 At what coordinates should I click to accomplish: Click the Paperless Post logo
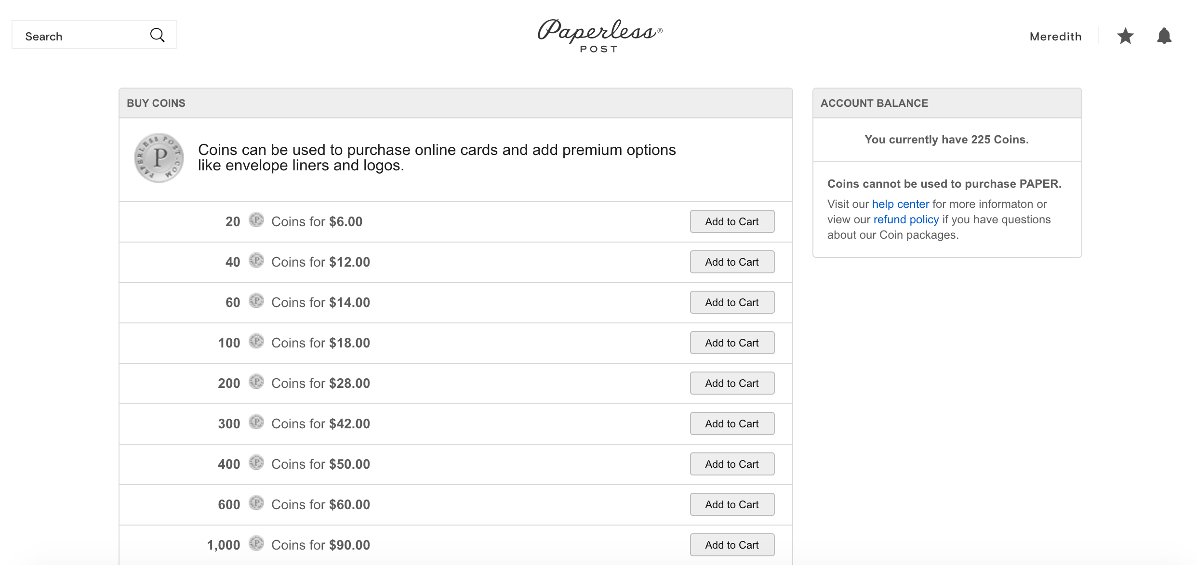pyautogui.click(x=600, y=36)
